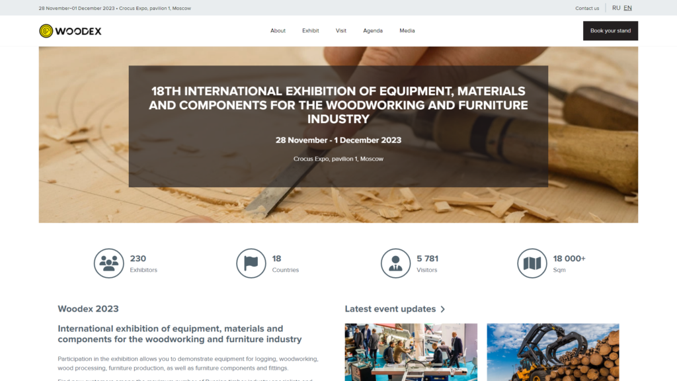Click the Crocus Expo venue text in the banner
This screenshot has width=677, height=381.
click(x=338, y=159)
